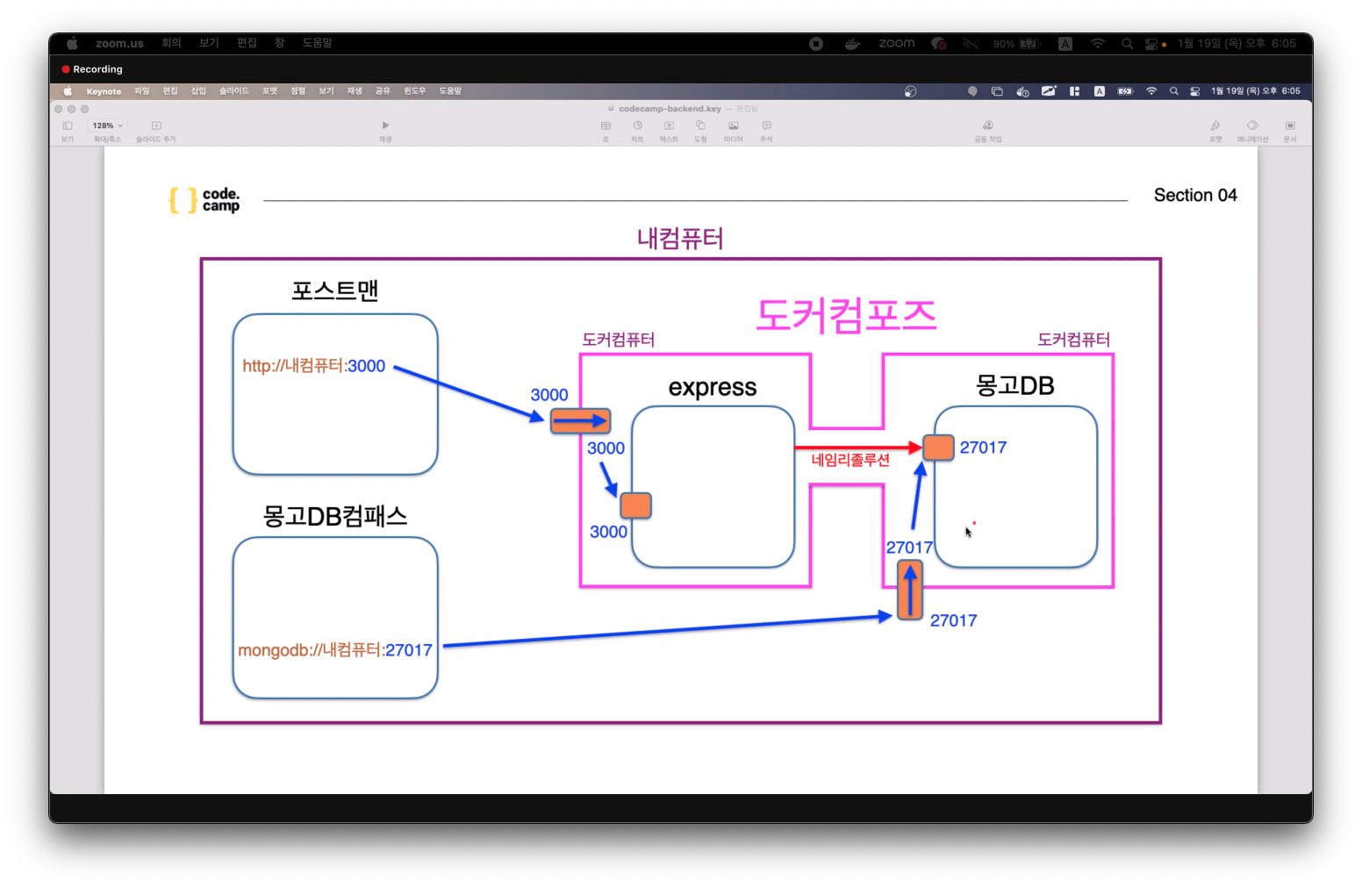Viewport: 1362px width, 888px height.
Task: Click the codecamp-backend.key document title
Action: [670, 109]
